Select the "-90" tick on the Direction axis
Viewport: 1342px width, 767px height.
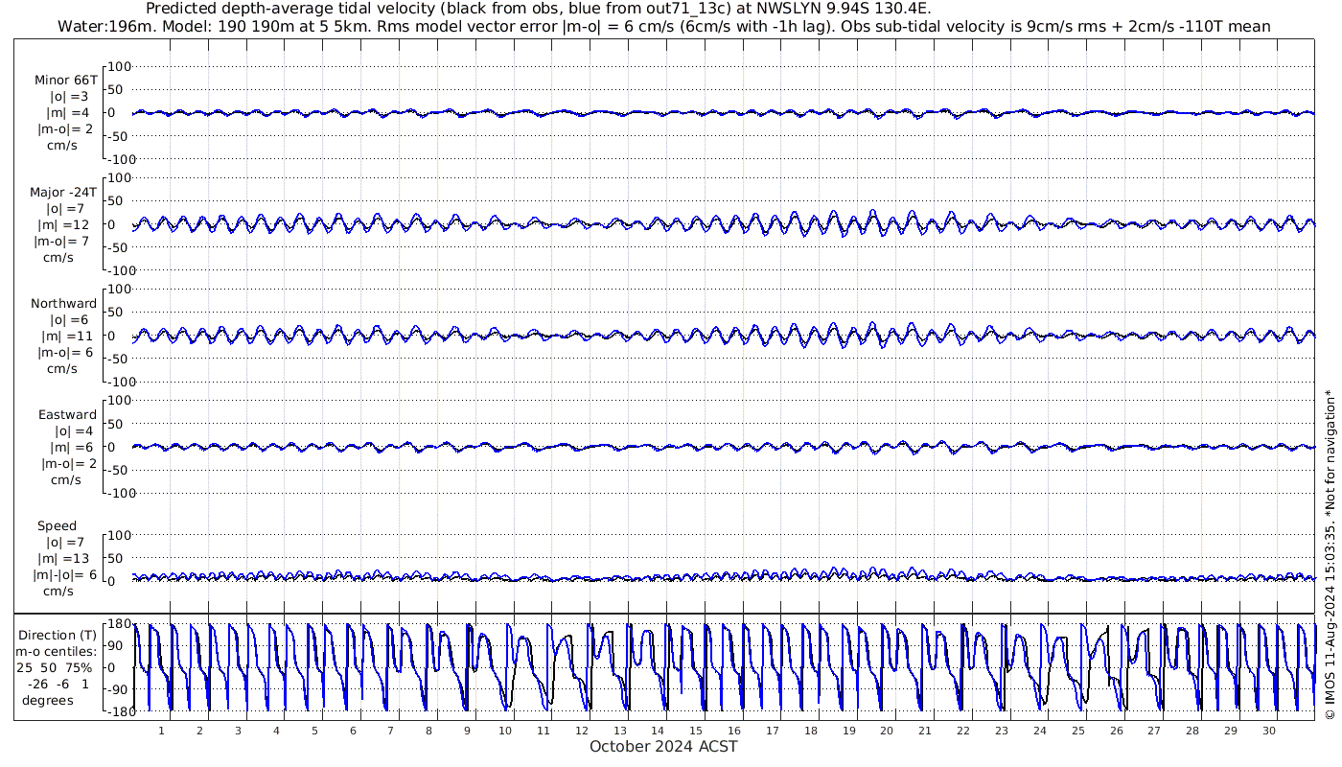pos(119,689)
